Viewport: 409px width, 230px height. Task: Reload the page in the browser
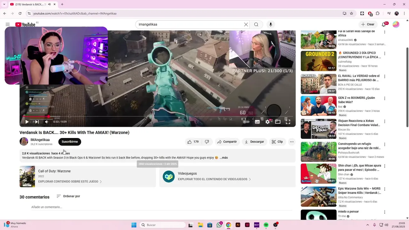coord(20,13)
